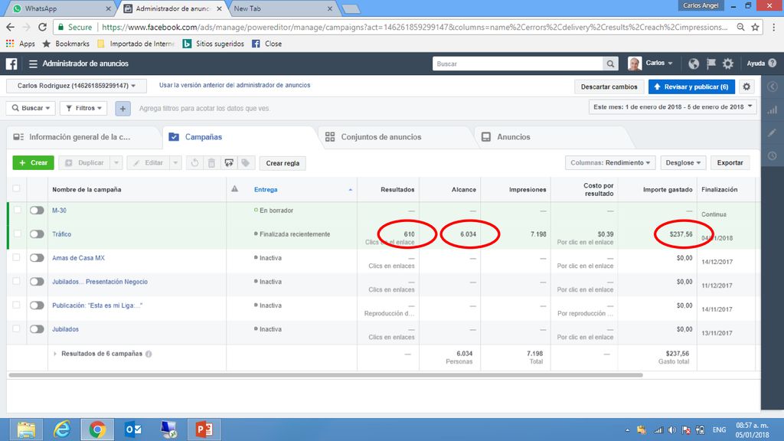Open the globe notifications icon

pos(694,64)
